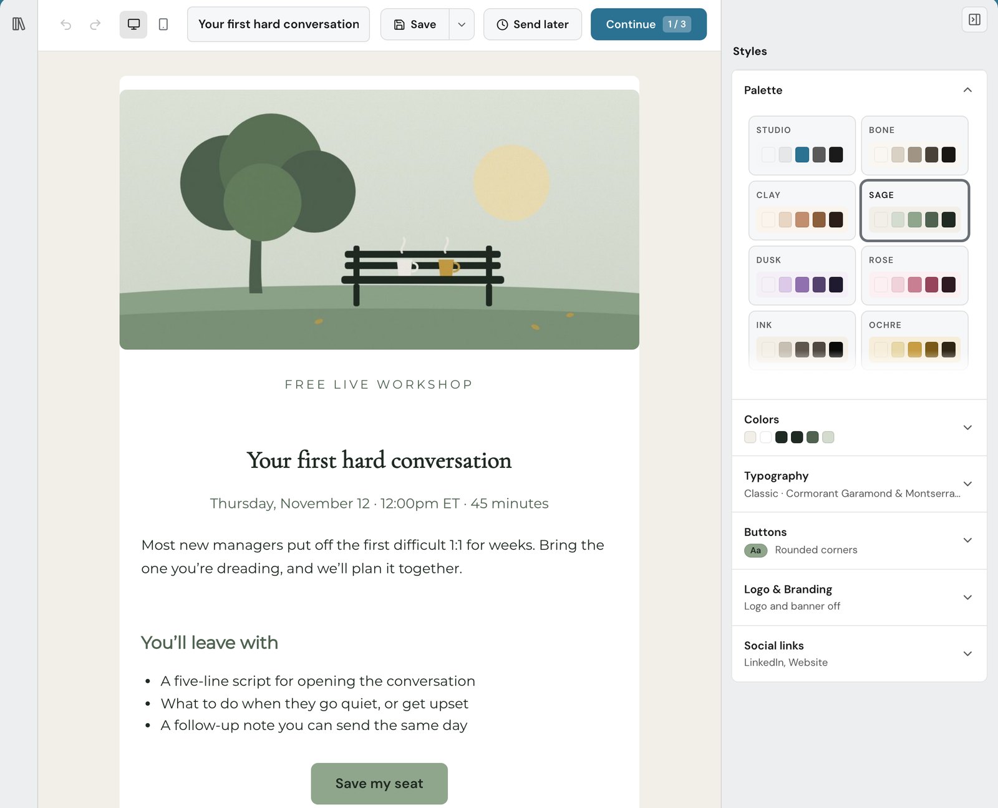Collapse the Palette section
Image resolution: width=998 pixels, height=808 pixels.
point(967,90)
